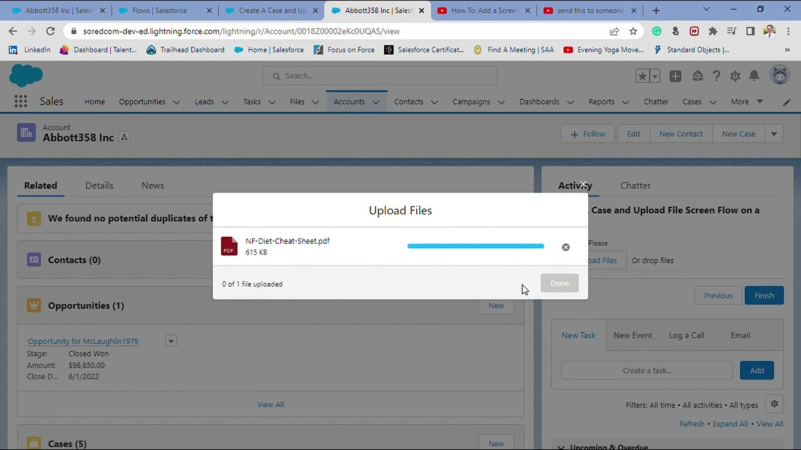Click the Edit account button
801x450 pixels.
coord(633,134)
